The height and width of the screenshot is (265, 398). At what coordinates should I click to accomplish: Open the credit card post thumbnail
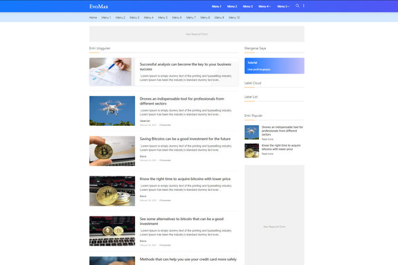click(x=112, y=261)
